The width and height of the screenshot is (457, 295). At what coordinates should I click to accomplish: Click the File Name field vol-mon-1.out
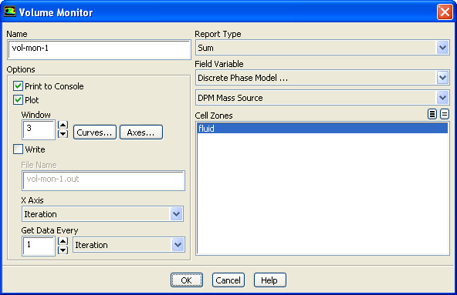point(103,181)
